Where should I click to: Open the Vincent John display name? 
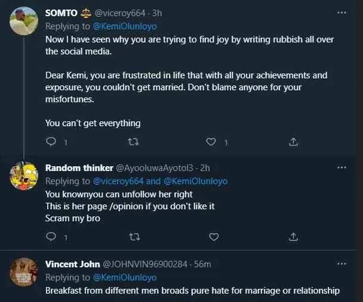72,264
